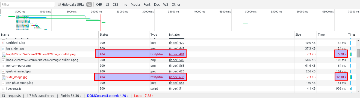Screen dimensions: 360x98
Task: Click the 1.7 MB transferred text
Action: [40, 96]
